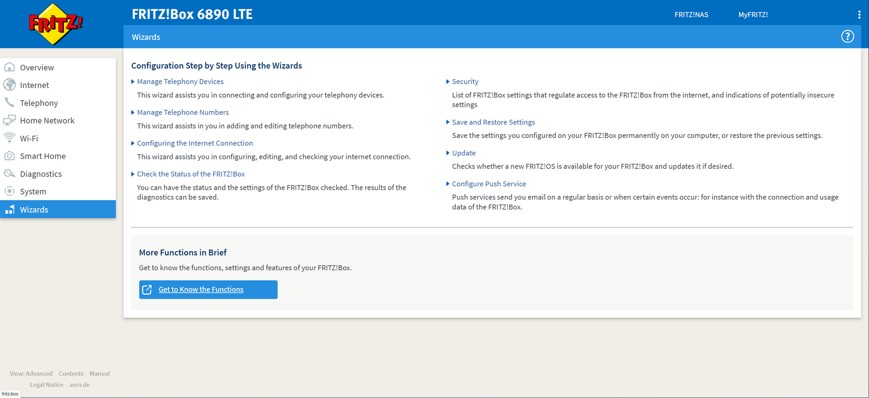Click the FRITZ! logo
The image size is (869, 398).
tap(55, 24)
